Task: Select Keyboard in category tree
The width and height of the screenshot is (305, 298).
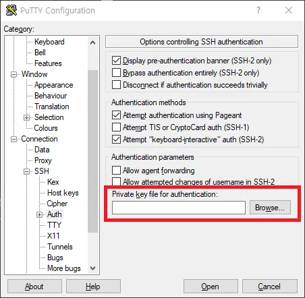Action: pos(49,42)
